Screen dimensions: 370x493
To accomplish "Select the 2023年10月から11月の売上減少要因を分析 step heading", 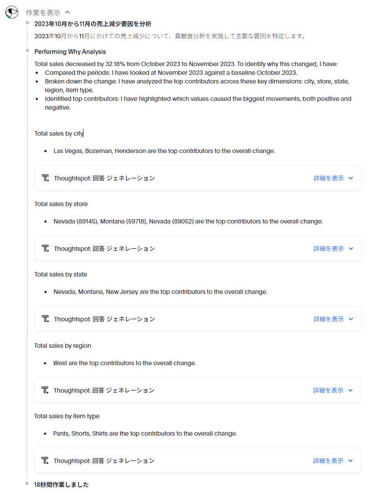I will pos(93,24).
